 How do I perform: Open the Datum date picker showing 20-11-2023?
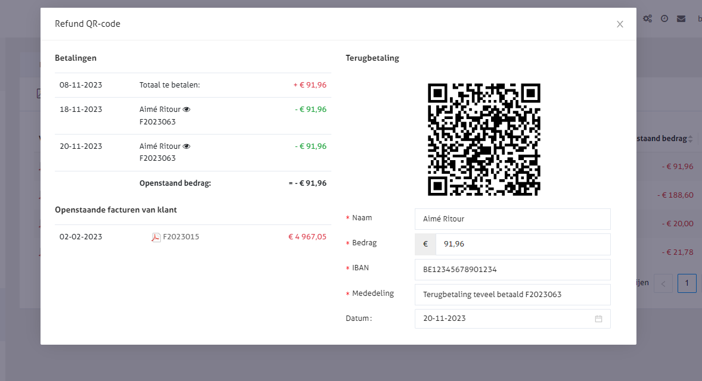(507, 318)
